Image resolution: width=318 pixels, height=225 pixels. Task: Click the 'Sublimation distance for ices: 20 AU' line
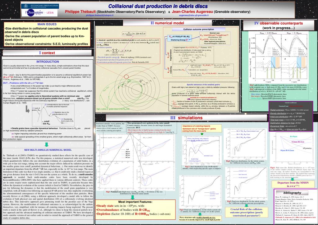point(285,123)
